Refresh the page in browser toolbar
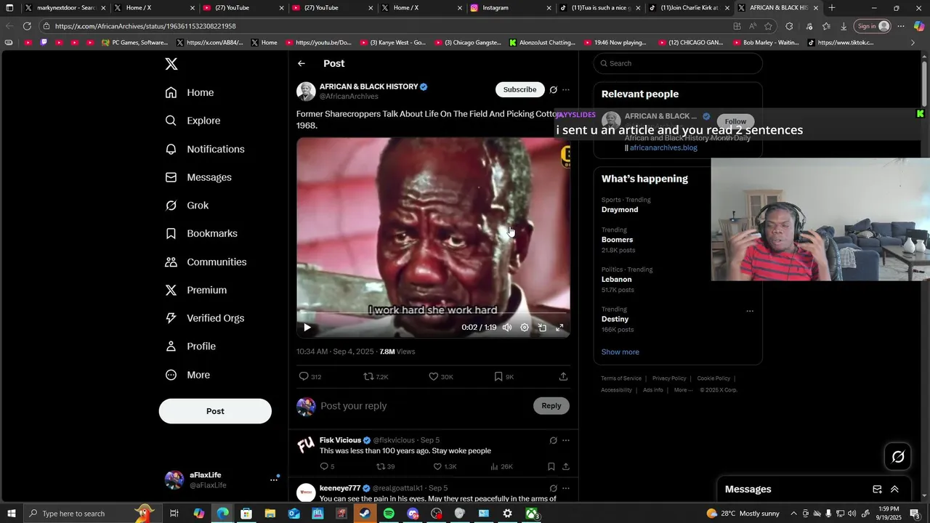This screenshot has width=930, height=523. point(27,26)
